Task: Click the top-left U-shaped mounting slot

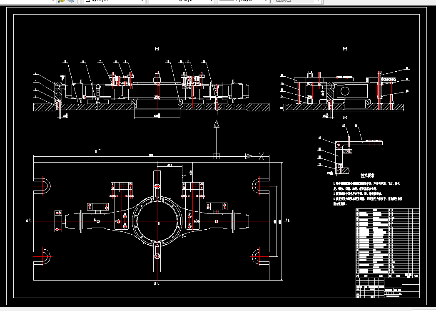Action: click(x=42, y=186)
